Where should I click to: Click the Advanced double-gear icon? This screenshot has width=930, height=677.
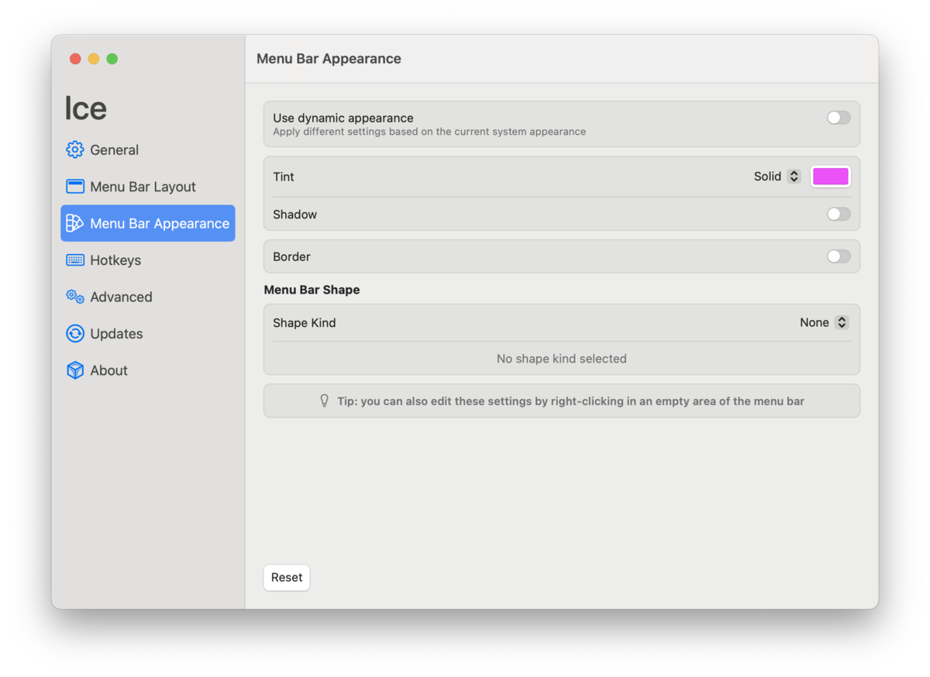click(x=75, y=297)
